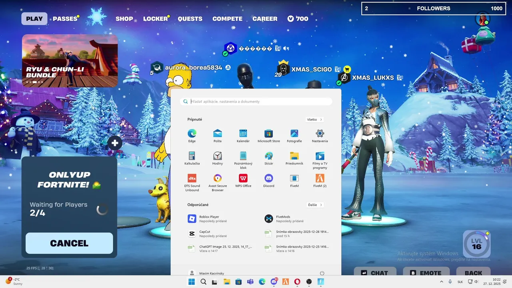The width and height of the screenshot is (512, 288).
Task: Open Poznámkový blok notepad
Action: pyautogui.click(x=243, y=160)
